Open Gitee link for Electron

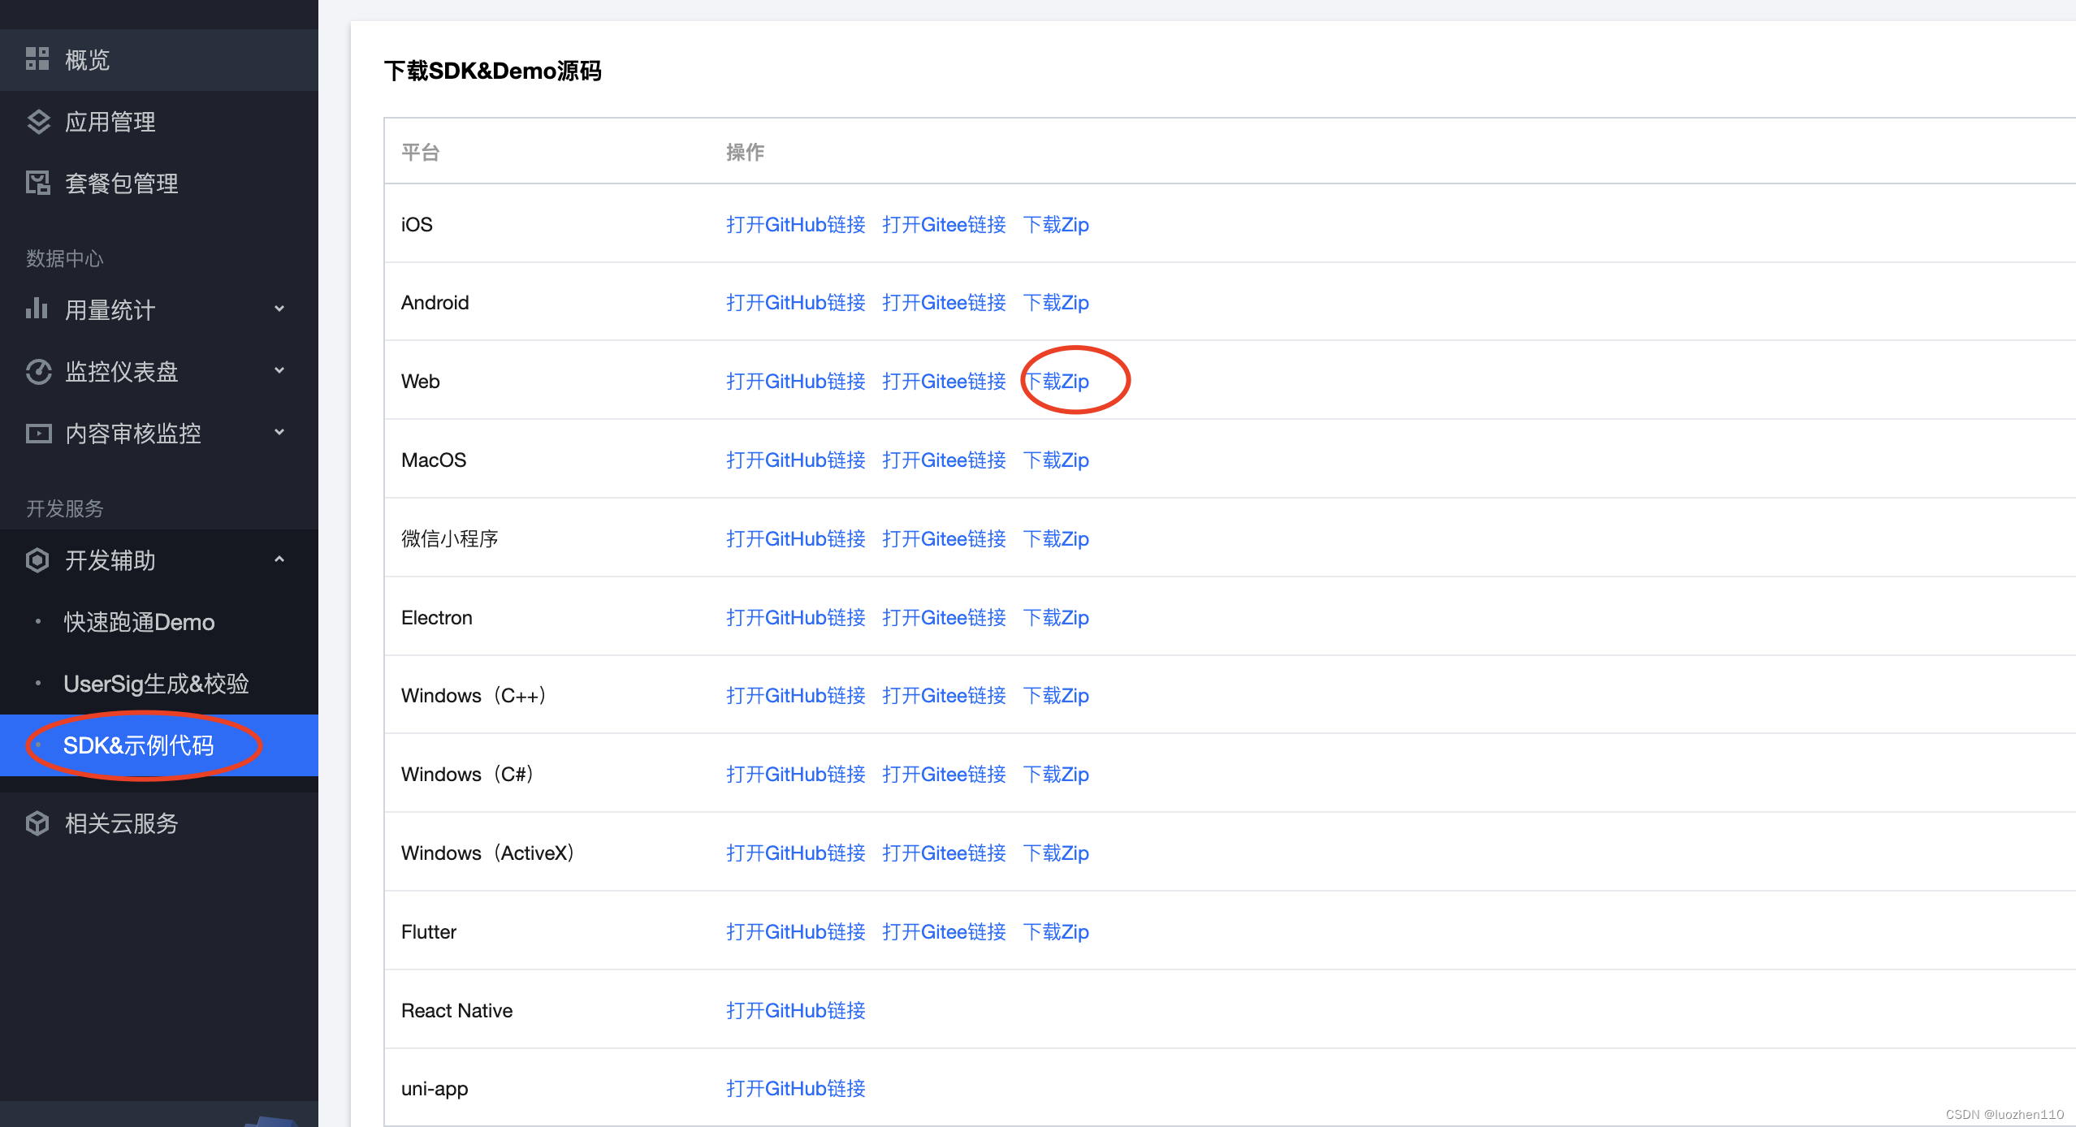coord(944,618)
